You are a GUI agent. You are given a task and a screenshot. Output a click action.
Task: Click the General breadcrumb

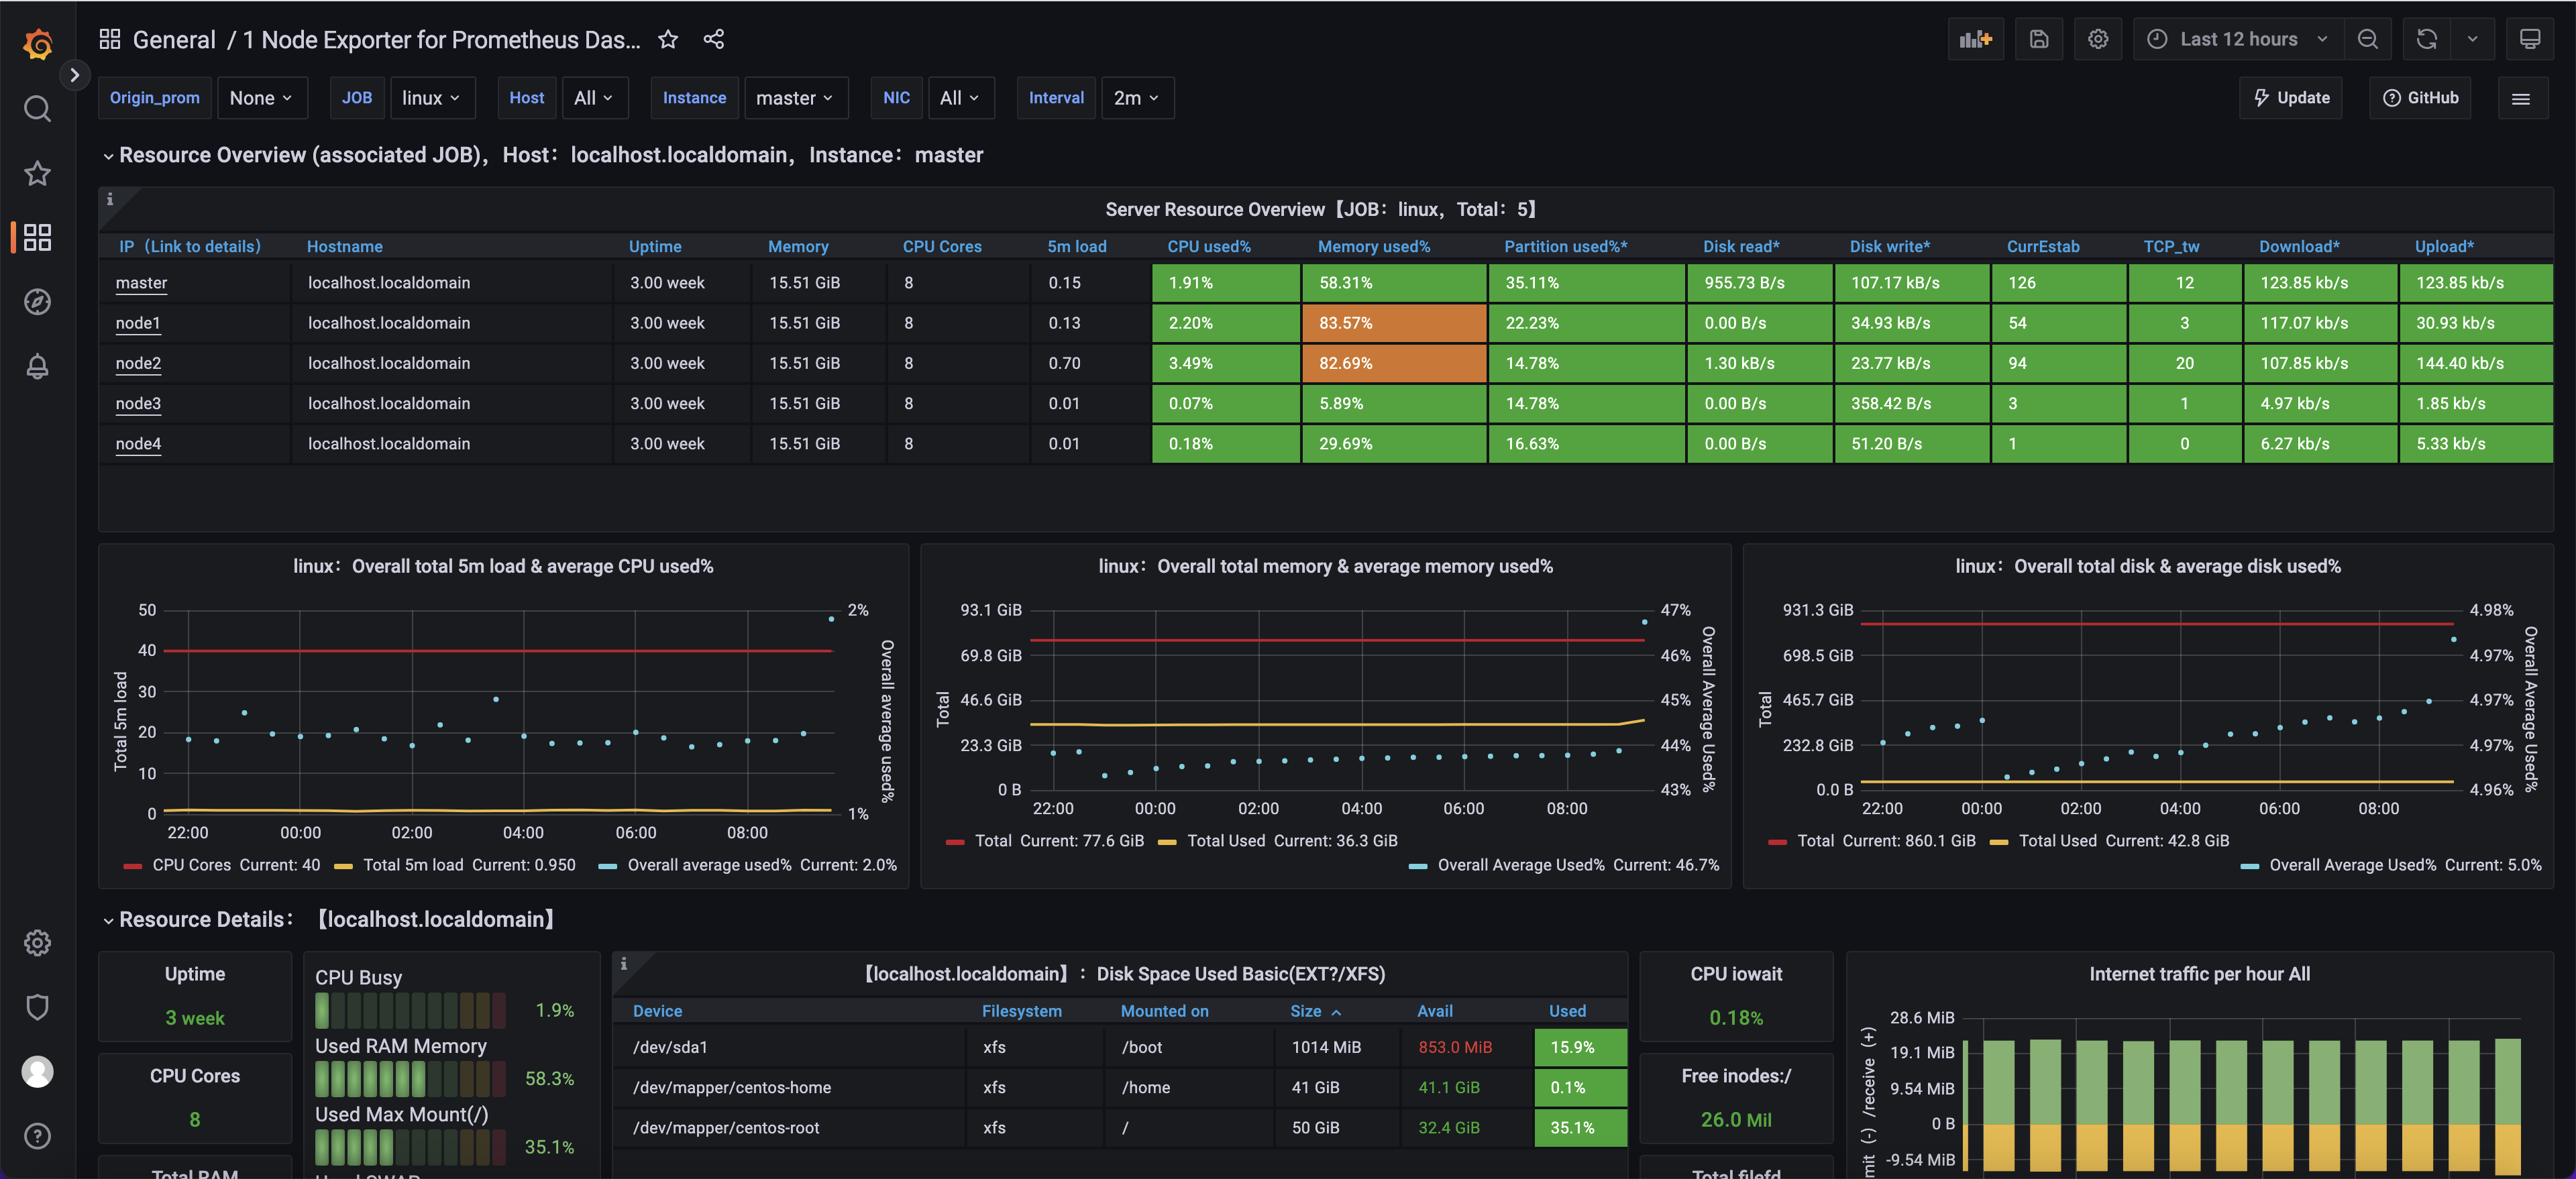click(174, 39)
